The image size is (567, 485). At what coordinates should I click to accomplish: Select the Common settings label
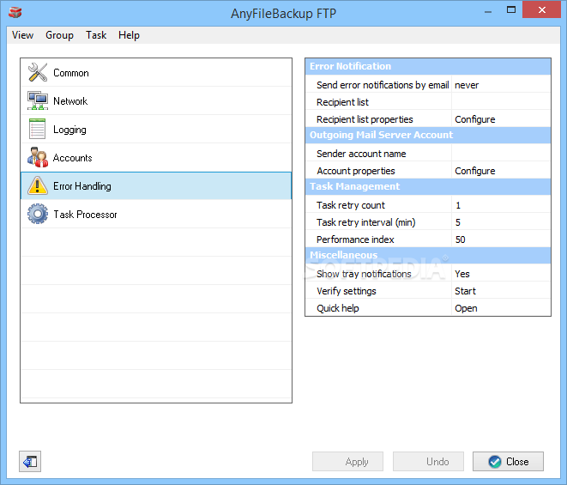(71, 73)
